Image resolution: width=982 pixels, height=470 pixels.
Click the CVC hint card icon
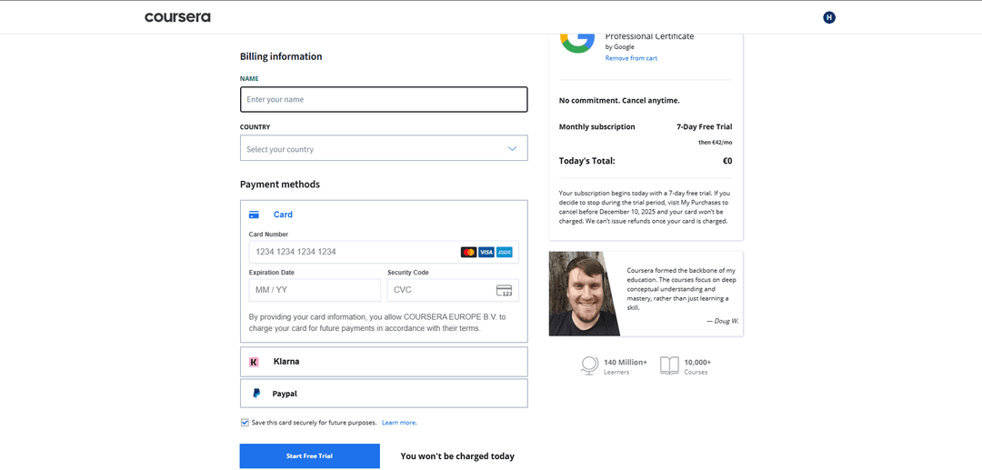pyautogui.click(x=504, y=290)
